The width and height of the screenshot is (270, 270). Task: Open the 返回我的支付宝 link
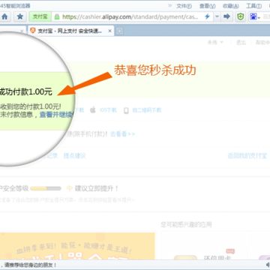coord(247,156)
